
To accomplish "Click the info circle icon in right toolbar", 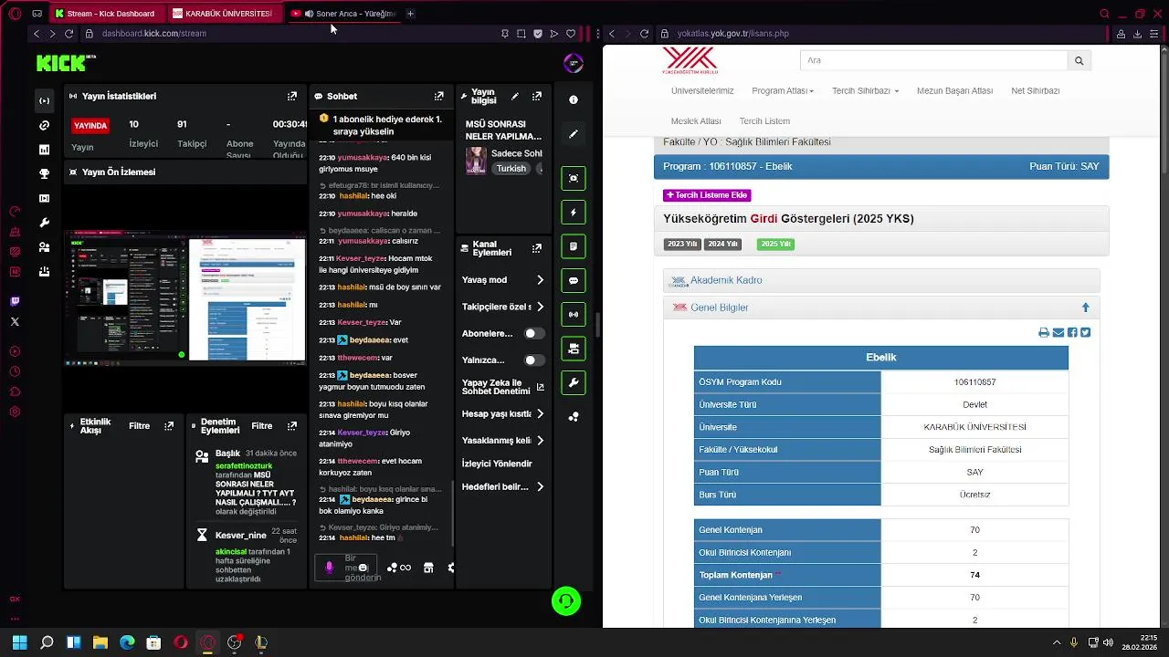I will 574,99.
